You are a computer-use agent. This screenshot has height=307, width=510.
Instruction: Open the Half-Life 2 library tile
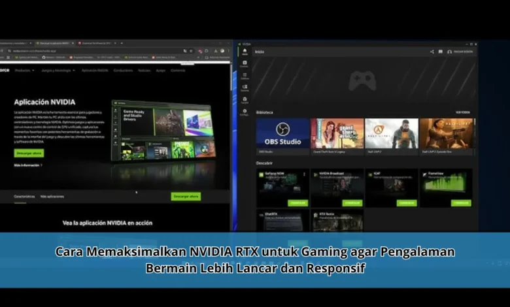click(x=392, y=137)
